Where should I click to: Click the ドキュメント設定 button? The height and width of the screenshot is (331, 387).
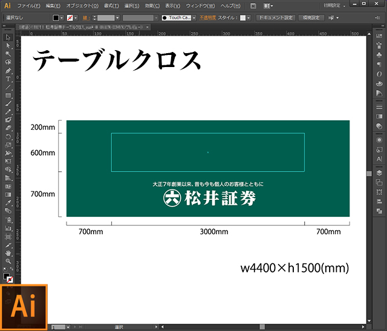276,18
